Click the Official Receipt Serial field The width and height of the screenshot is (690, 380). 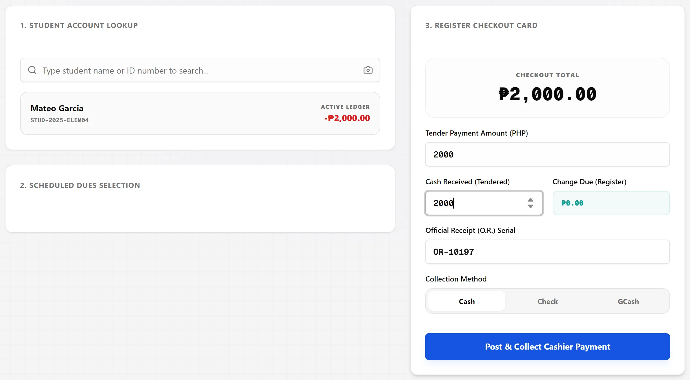[x=547, y=252]
